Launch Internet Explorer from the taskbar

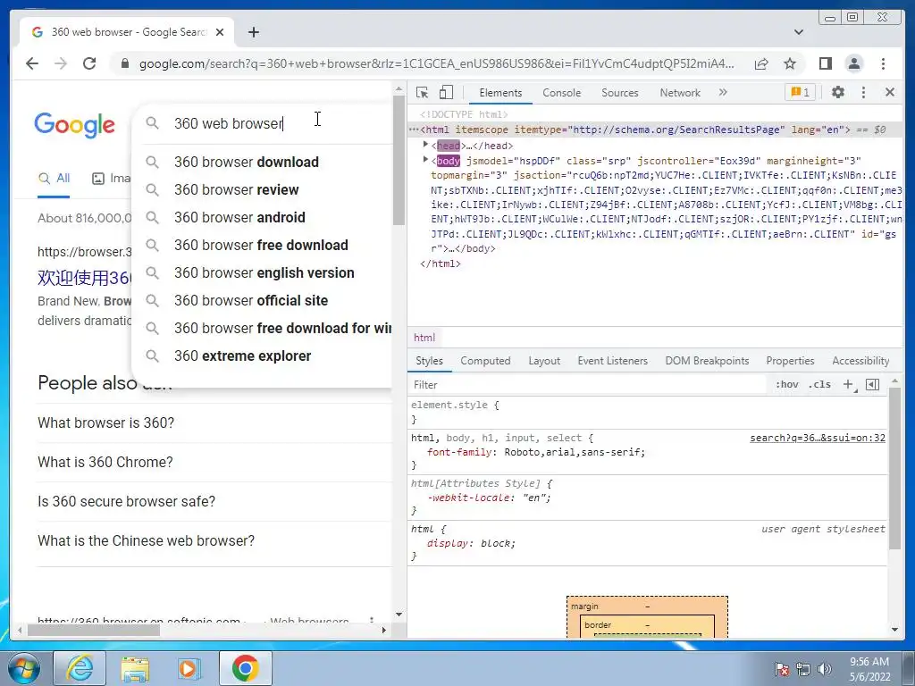point(80,668)
